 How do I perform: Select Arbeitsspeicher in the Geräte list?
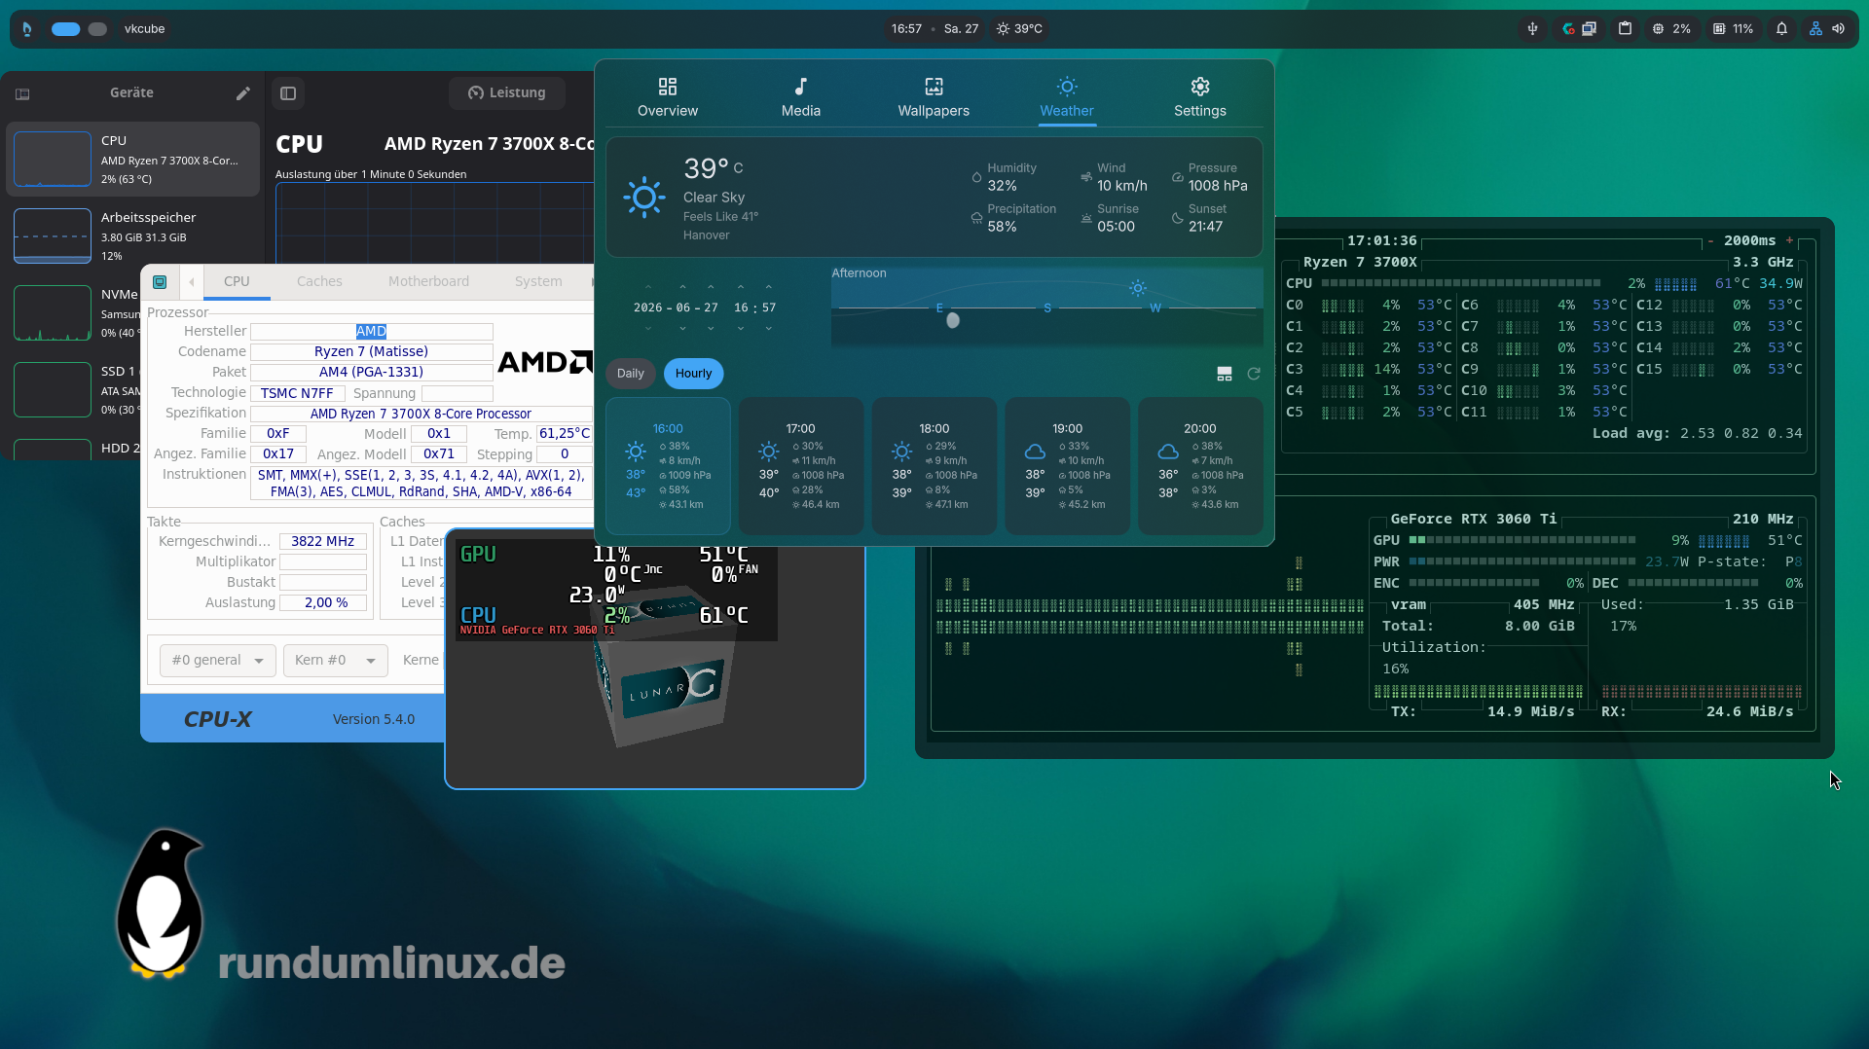coord(133,236)
